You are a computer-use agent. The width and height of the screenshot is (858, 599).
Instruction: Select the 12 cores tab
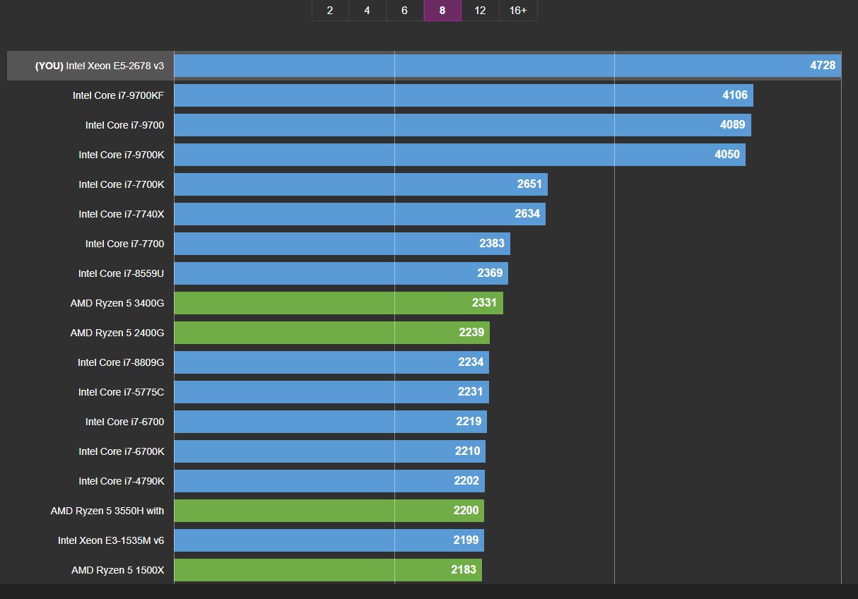coord(480,11)
